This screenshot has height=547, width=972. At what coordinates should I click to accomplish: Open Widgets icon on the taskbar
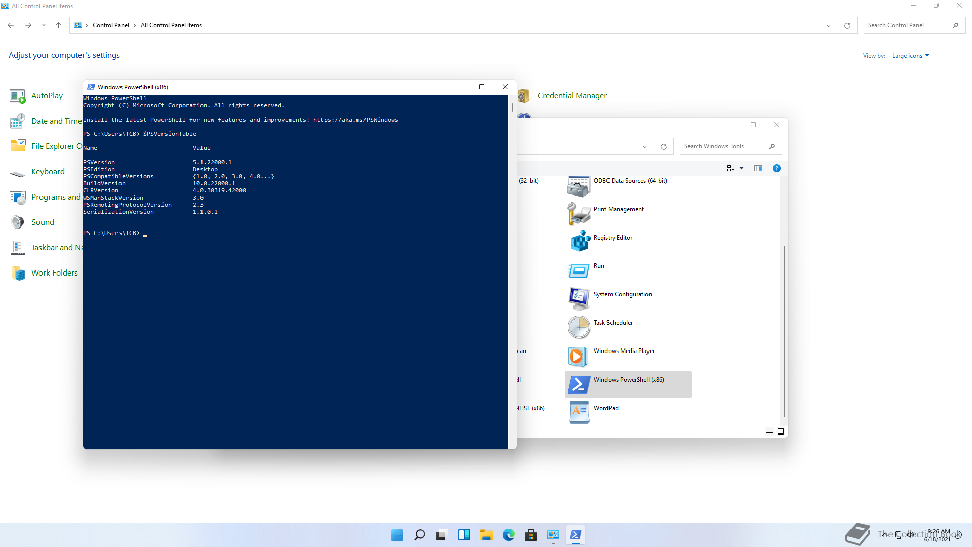[464, 535]
